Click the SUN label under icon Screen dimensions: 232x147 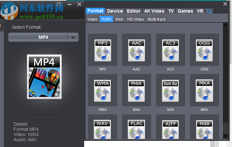click(x=171, y=110)
